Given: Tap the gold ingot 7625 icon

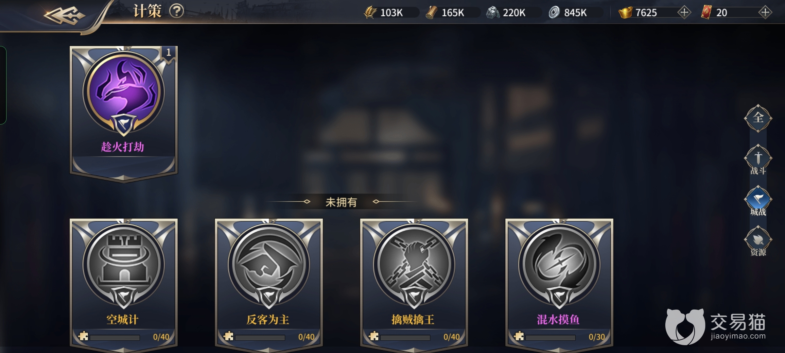Looking at the screenshot, I should click(x=625, y=12).
